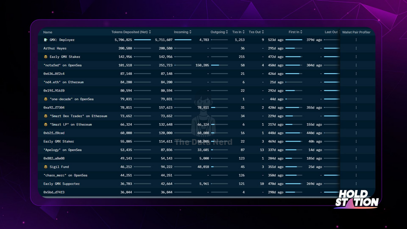Click the badge icon beside "Smart Dex Trader"

[46, 116]
